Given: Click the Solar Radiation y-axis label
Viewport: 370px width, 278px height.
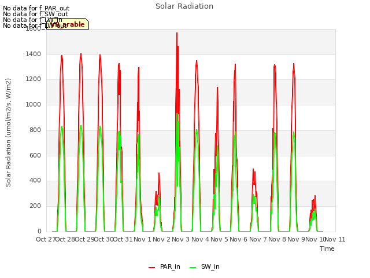Looking at the screenshot, I should tap(8, 133).
